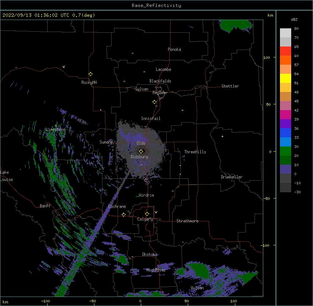The height and width of the screenshot is (306, 313).
Task: Click the Base_Reflectivity title text
Action: tap(156, 5)
